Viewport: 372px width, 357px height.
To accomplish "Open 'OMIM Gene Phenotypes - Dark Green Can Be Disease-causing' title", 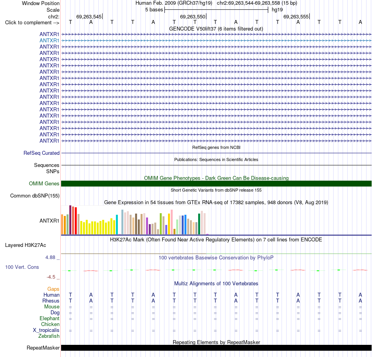I will tap(216, 178).
